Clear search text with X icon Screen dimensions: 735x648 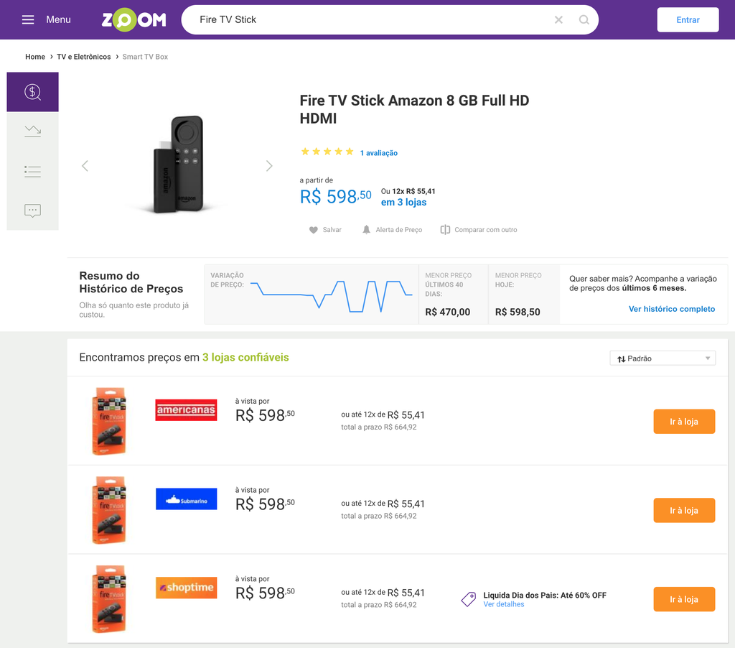tap(558, 19)
